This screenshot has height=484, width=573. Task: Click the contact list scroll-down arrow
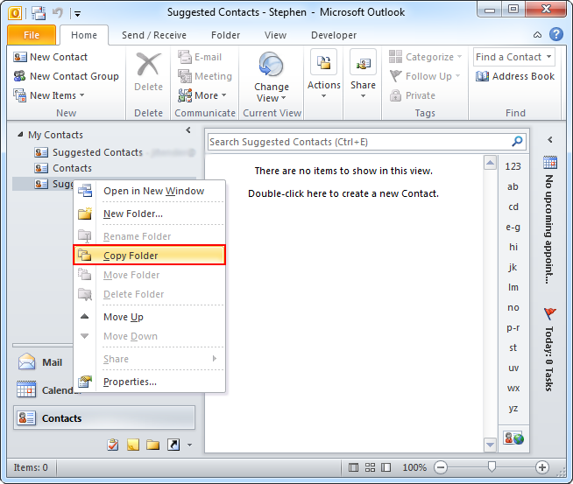point(490,445)
